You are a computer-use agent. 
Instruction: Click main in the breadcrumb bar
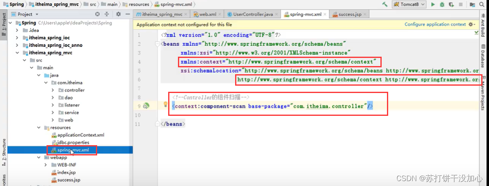109,4
